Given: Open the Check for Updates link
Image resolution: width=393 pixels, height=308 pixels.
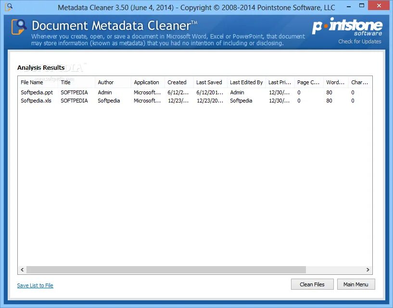Looking at the screenshot, I should pyautogui.click(x=360, y=41).
